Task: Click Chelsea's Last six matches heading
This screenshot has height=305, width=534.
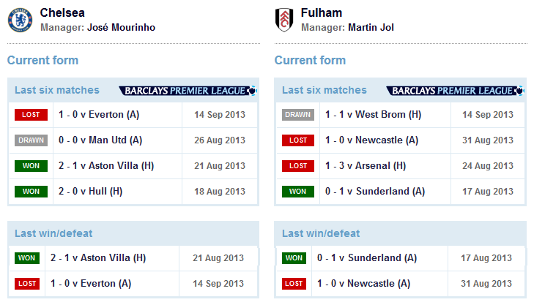Action: pos(57,90)
